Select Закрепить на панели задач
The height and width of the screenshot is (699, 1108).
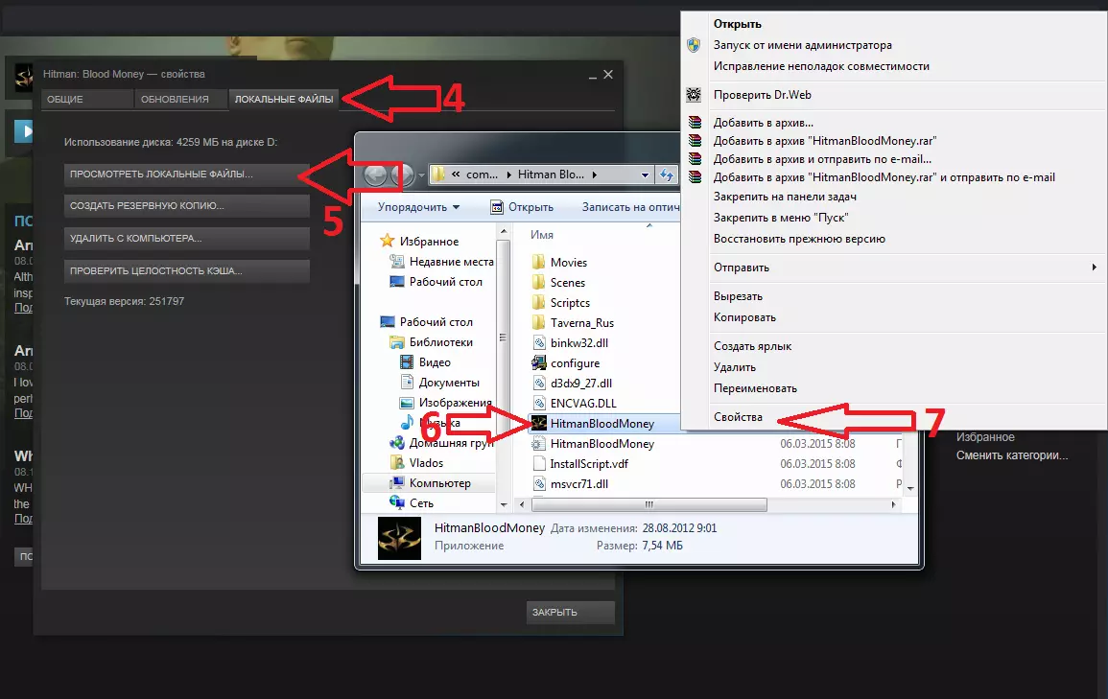[x=785, y=197]
